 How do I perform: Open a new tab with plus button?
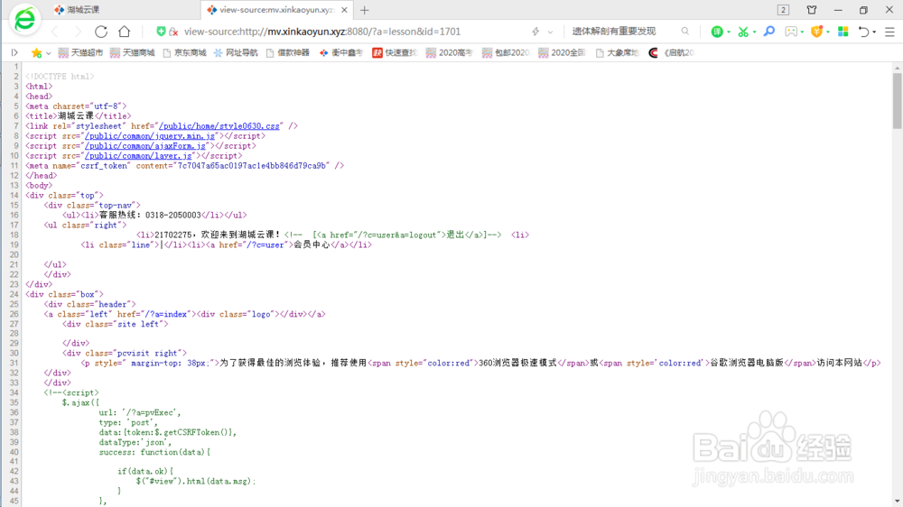click(365, 10)
